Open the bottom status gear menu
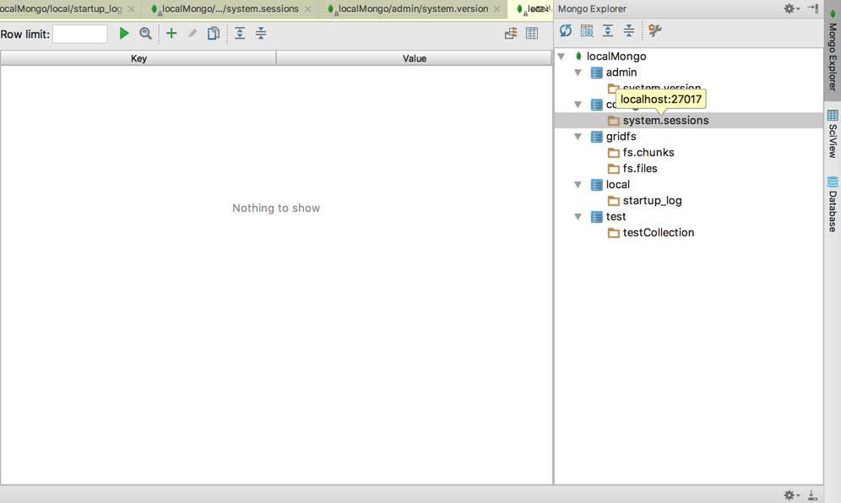 pos(792,495)
